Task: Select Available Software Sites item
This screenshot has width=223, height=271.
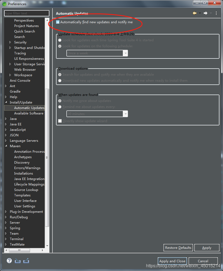Action: click(29, 113)
